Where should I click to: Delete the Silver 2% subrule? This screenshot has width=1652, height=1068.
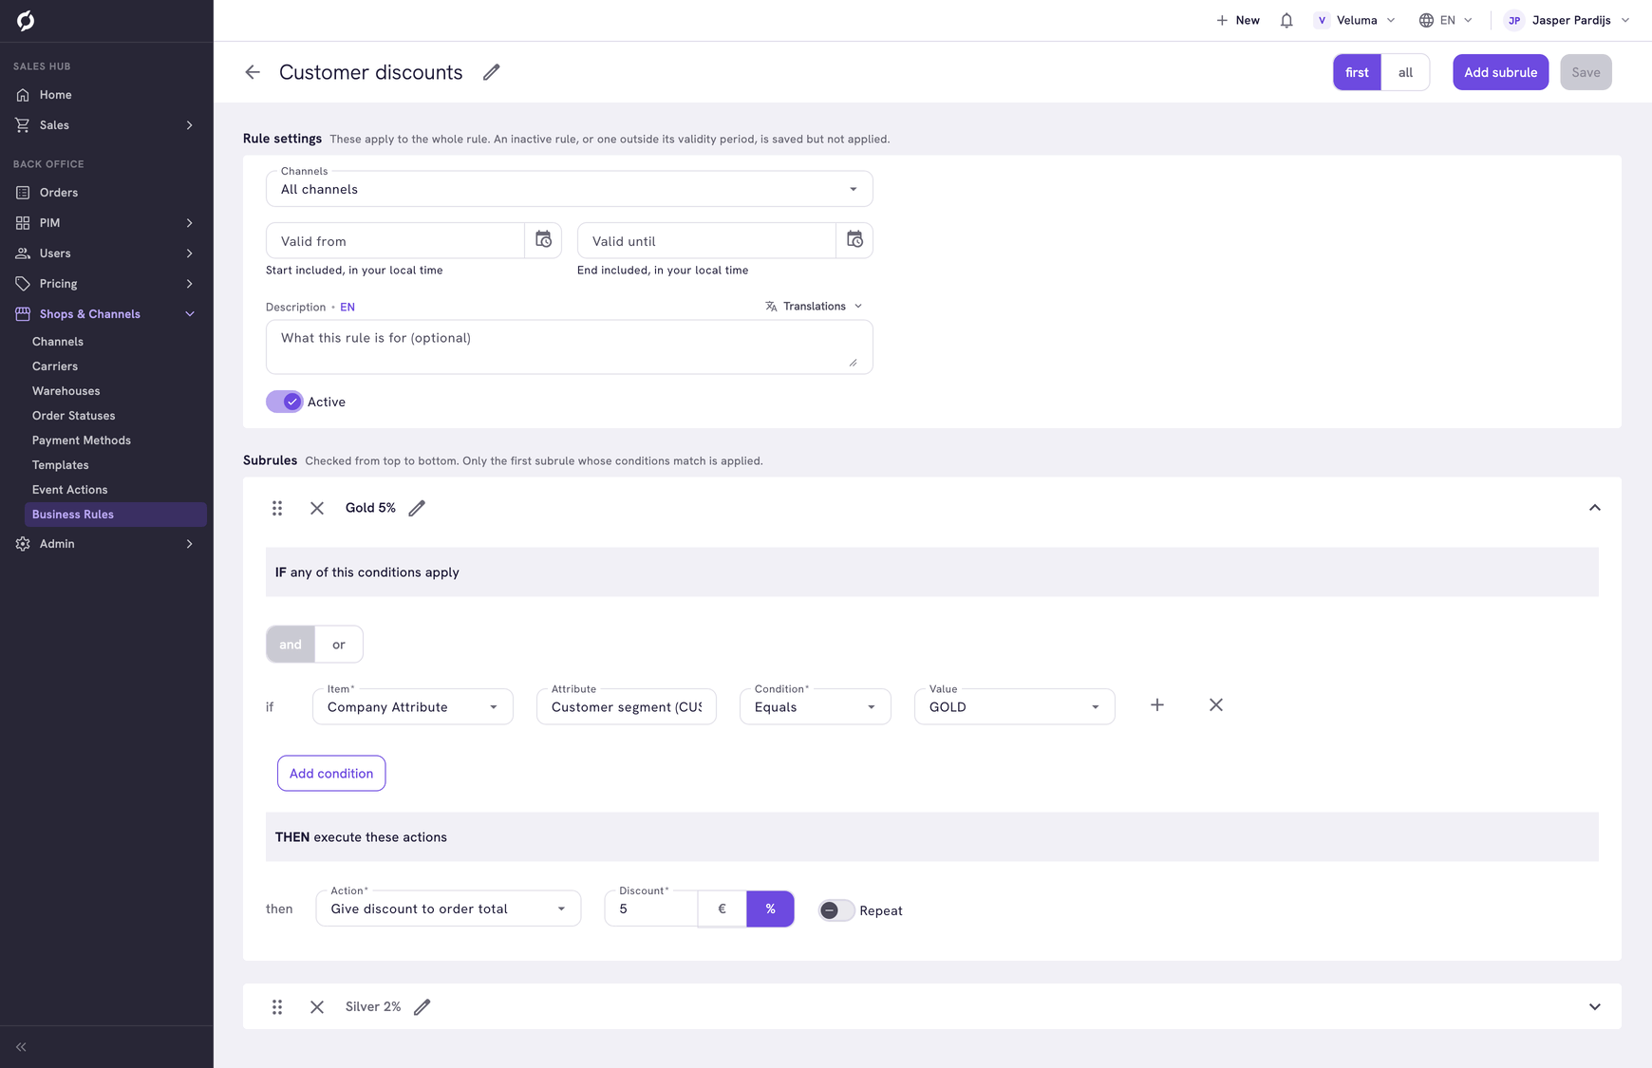[317, 1007]
